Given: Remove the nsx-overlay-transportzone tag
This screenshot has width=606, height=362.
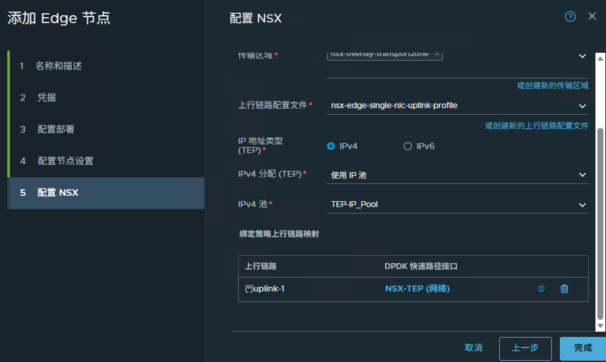Looking at the screenshot, I should (437, 54).
